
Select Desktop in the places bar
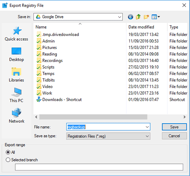(17, 55)
